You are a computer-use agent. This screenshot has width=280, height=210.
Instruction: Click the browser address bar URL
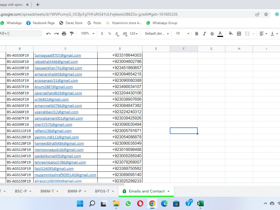tap(89, 14)
